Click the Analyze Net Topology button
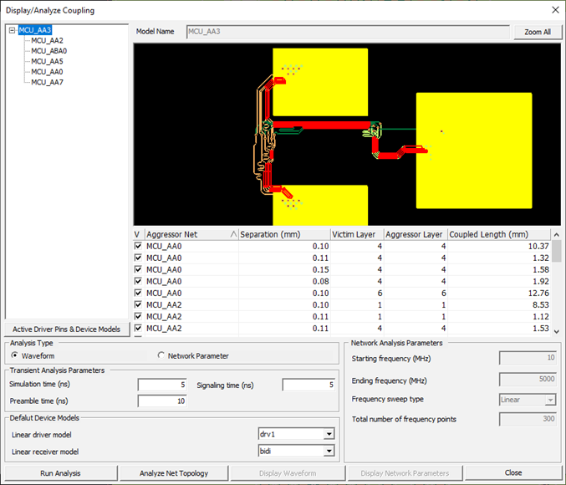The height and width of the screenshot is (485, 566). 175,473
